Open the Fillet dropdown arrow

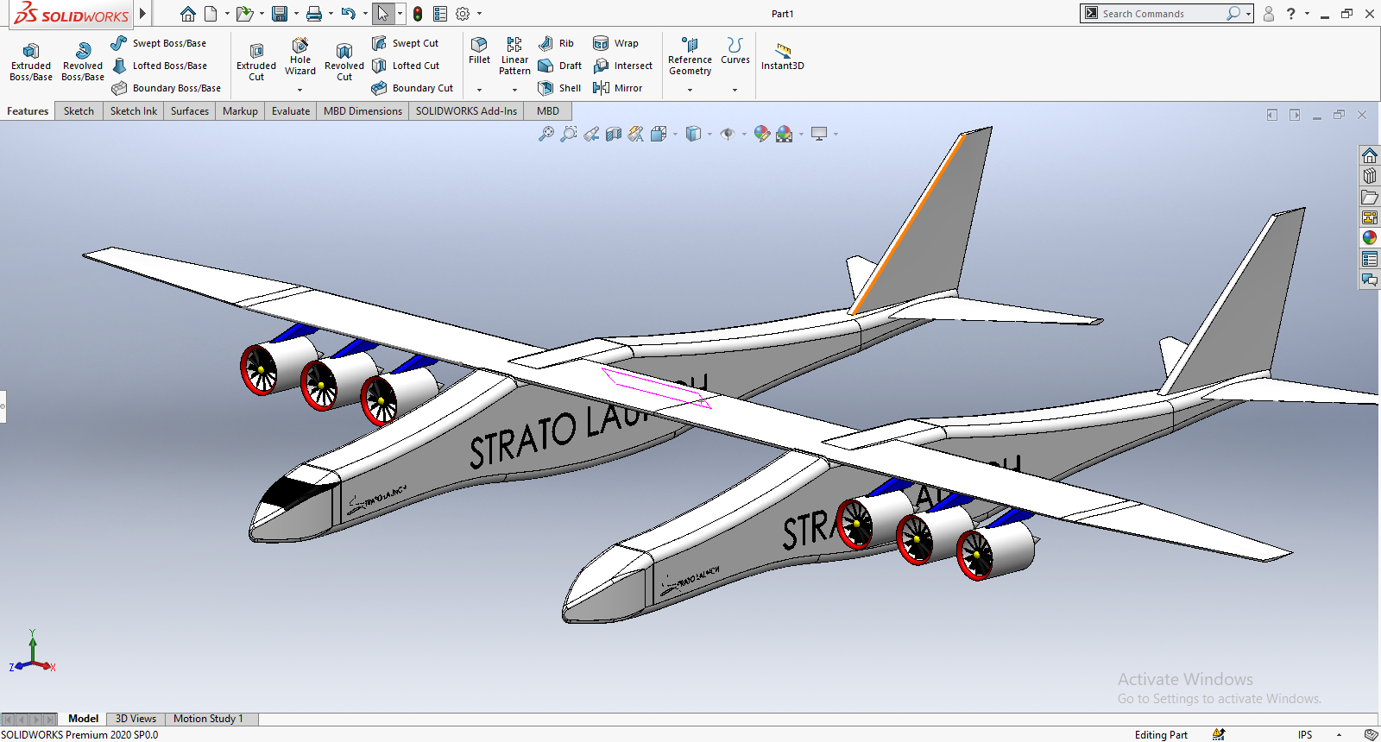[480, 90]
